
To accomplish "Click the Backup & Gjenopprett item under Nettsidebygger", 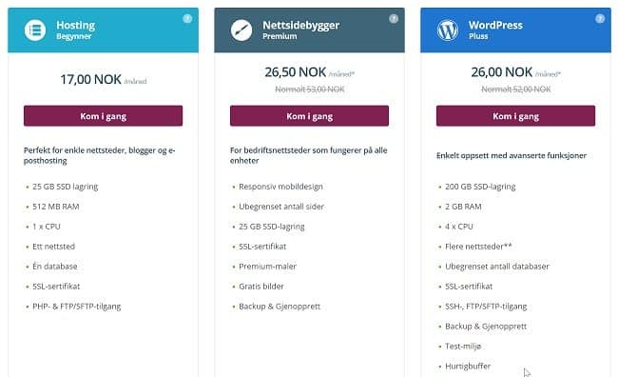I will [280, 307].
